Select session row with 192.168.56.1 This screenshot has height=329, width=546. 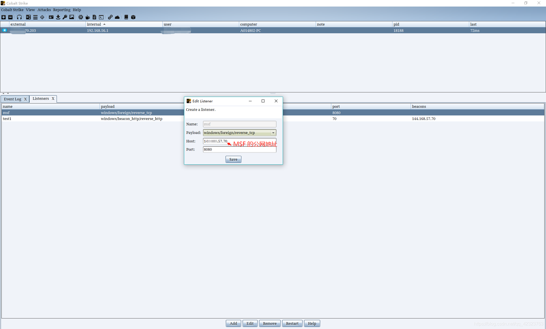point(273,31)
